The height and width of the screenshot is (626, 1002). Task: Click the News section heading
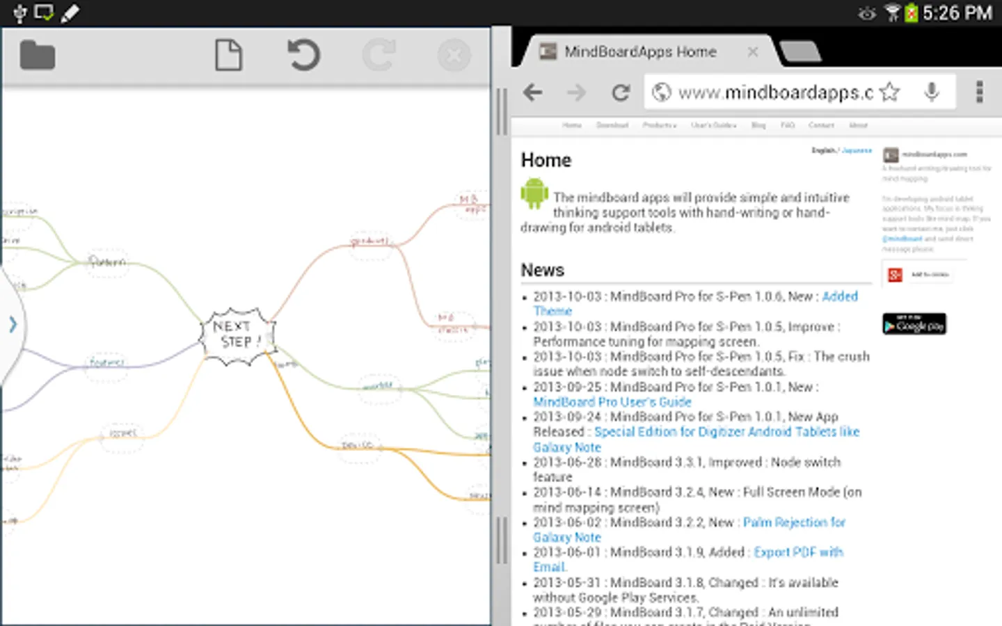[x=543, y=270]
